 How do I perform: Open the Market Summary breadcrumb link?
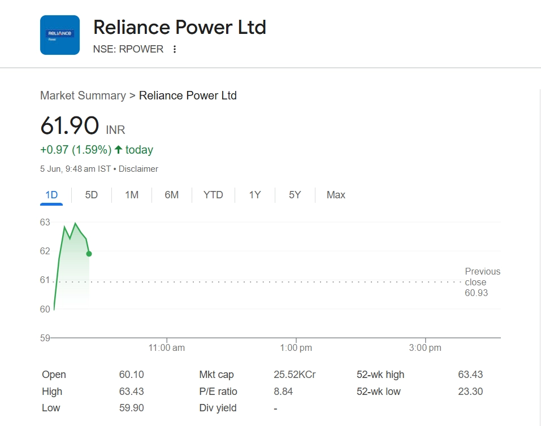coord(83,95)
